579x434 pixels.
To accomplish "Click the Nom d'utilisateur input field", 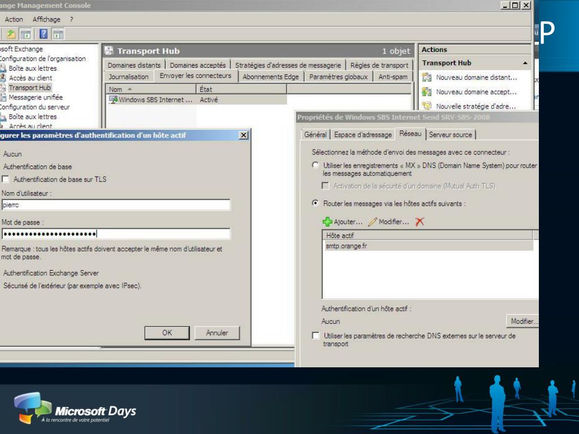I will coord(115,205).
